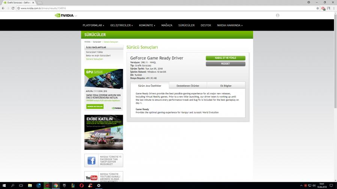
Task: Switch to the Desteklenen Ürünler tab
Action: [188, 86]
